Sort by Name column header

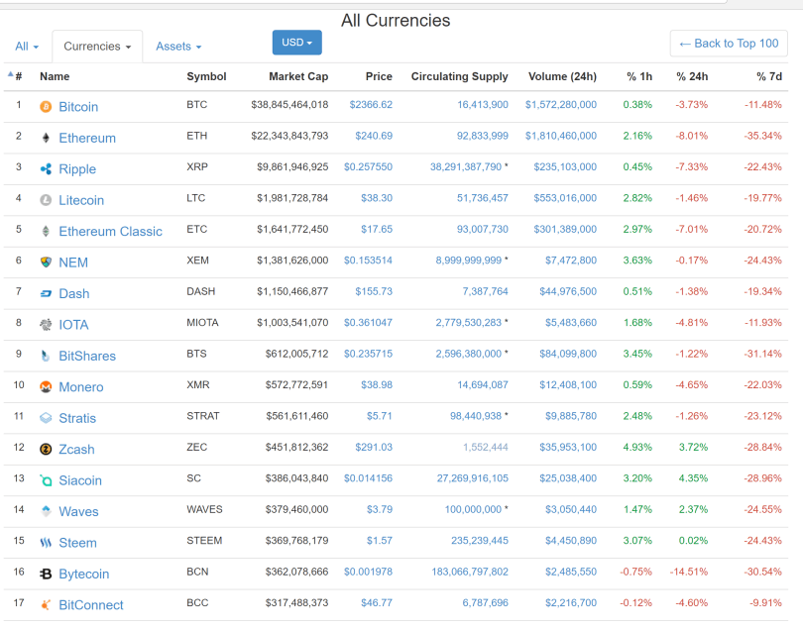pos(55,77)
